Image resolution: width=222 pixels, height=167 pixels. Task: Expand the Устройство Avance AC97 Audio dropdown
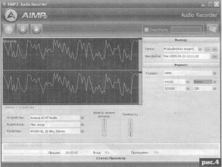[x=83, y=118]
